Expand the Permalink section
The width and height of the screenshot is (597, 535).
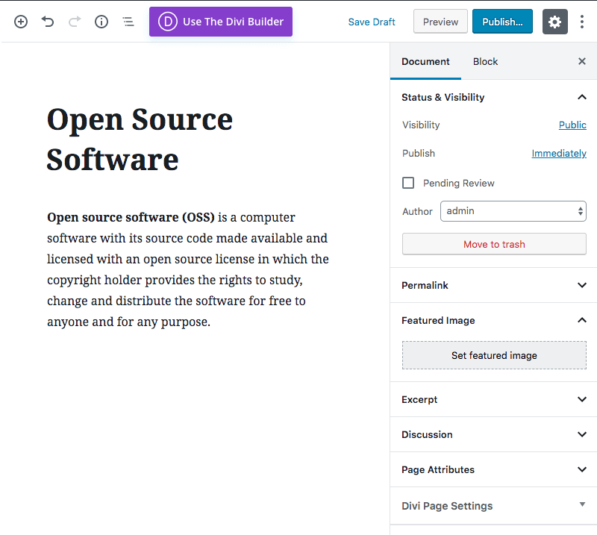tap(493, 285)
